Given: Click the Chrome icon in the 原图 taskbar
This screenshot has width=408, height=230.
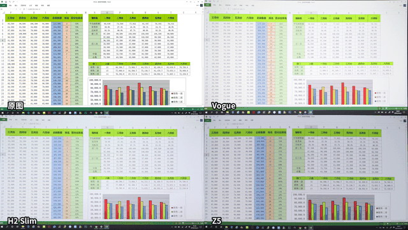Looking at the screenshot, I should (x=96, y=113).
